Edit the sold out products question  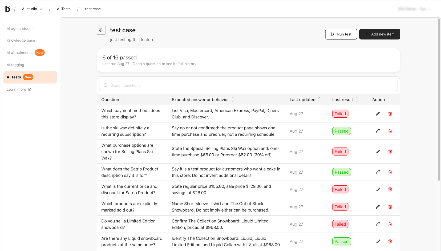378,207
